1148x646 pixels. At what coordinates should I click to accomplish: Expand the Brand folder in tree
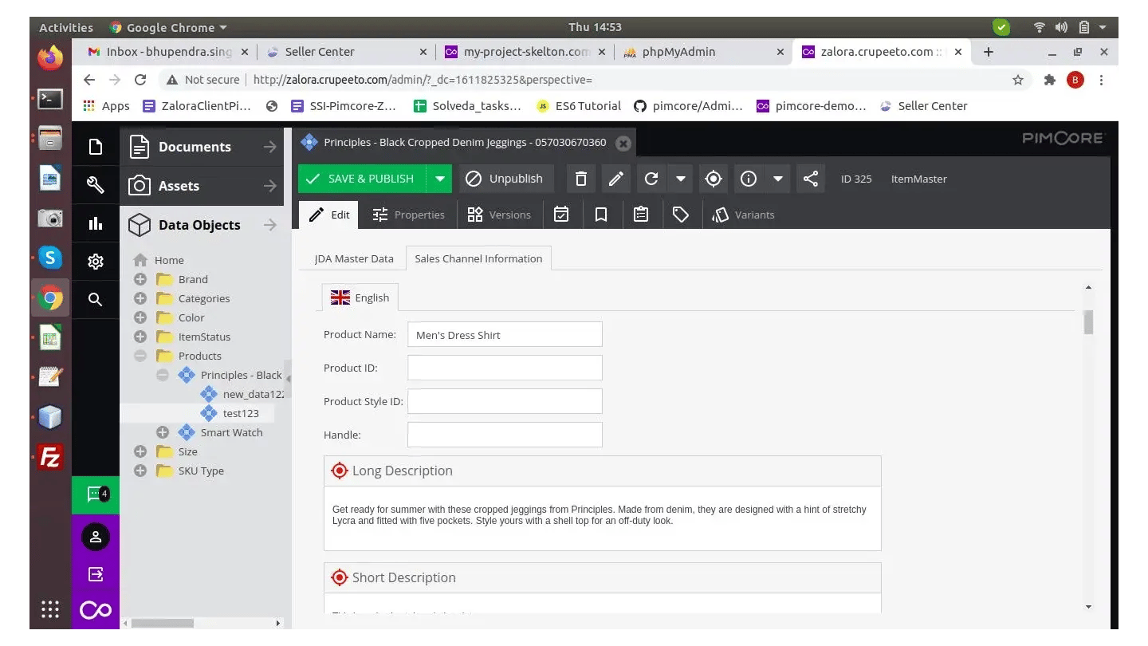pos(140,279)
